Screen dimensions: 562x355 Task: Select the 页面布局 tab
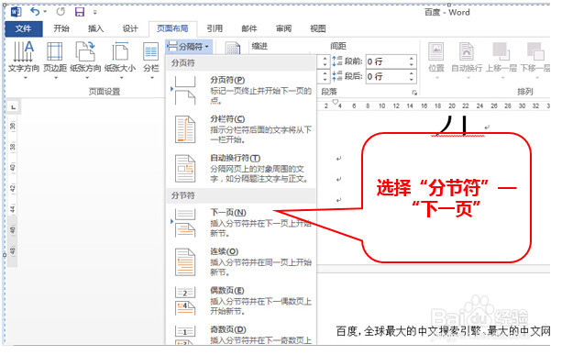pos(172,28)
